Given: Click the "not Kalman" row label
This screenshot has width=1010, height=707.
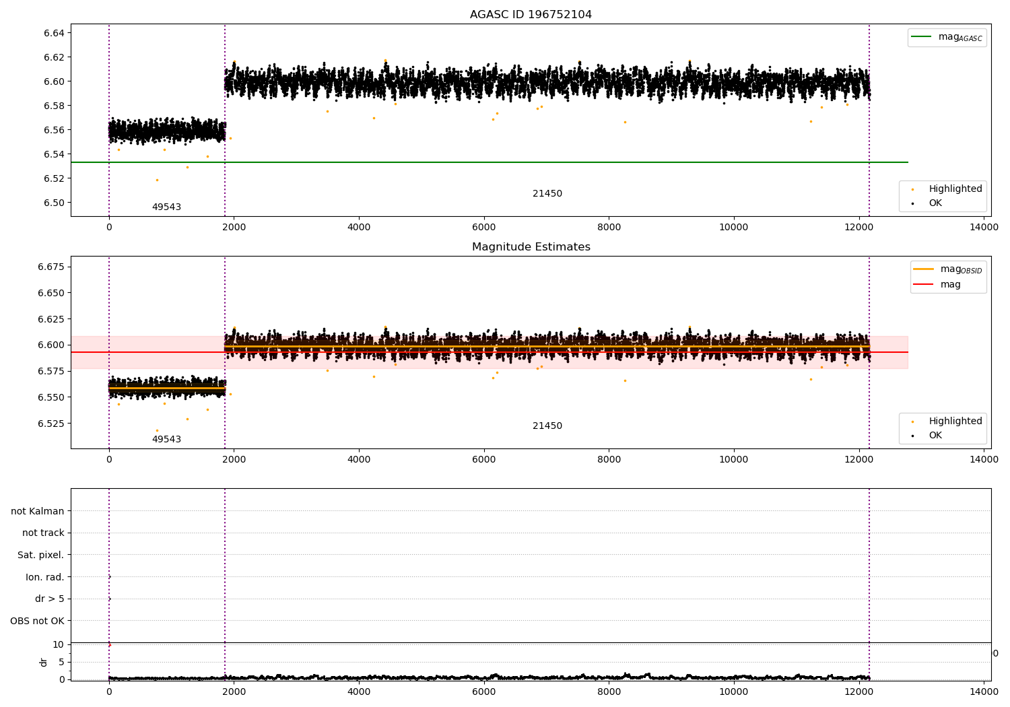Looking at the screenshot, I should coord(38,511).
